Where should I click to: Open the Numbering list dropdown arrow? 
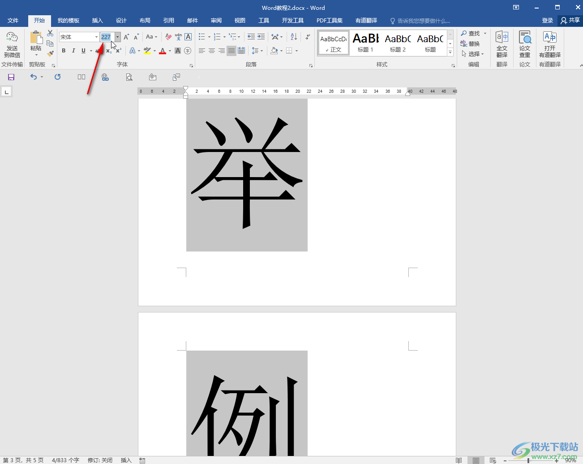pos(224,37)
